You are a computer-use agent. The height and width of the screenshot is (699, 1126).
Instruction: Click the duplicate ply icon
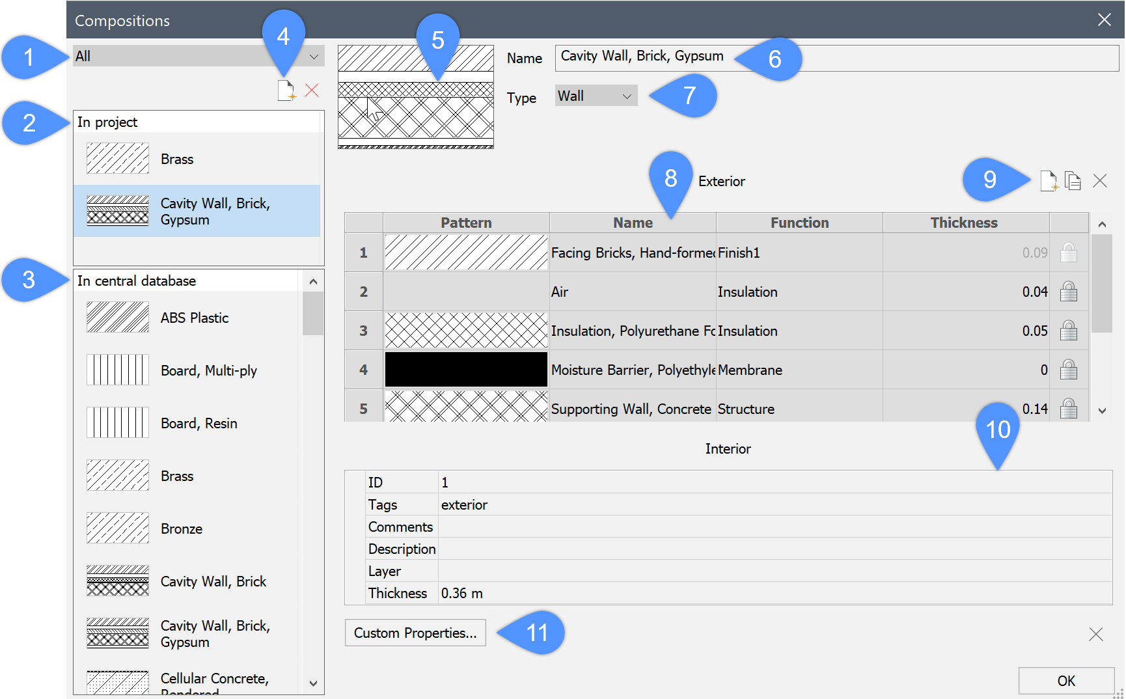point(1073,181)
